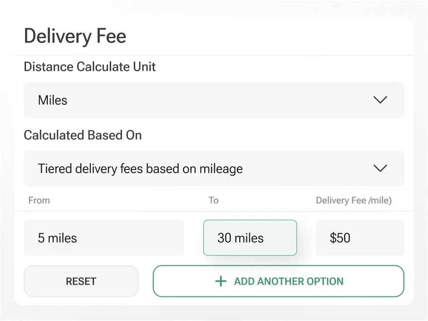This screenshot has height=321, width=428.
Task: Click the 'Calculated Based On' label
Action: pos(83,135)
